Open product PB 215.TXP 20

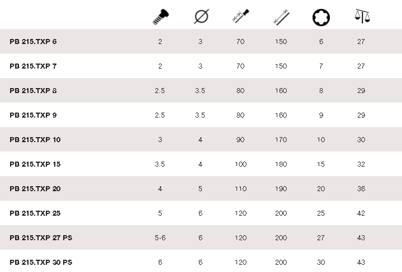point(35,189)
